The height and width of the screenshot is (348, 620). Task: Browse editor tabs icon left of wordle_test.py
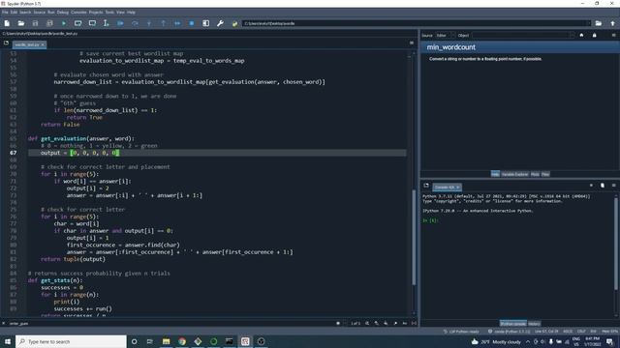click(6, 43)
